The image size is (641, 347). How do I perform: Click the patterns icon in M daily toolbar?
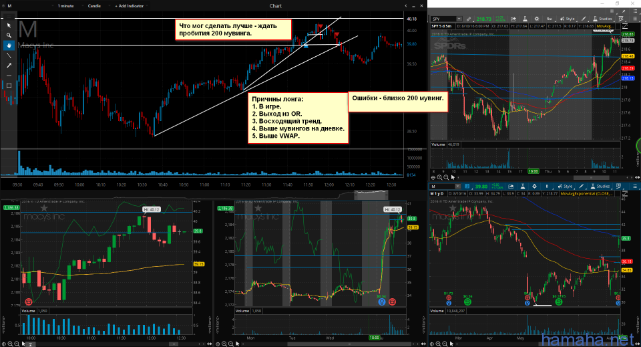(619, 186)
